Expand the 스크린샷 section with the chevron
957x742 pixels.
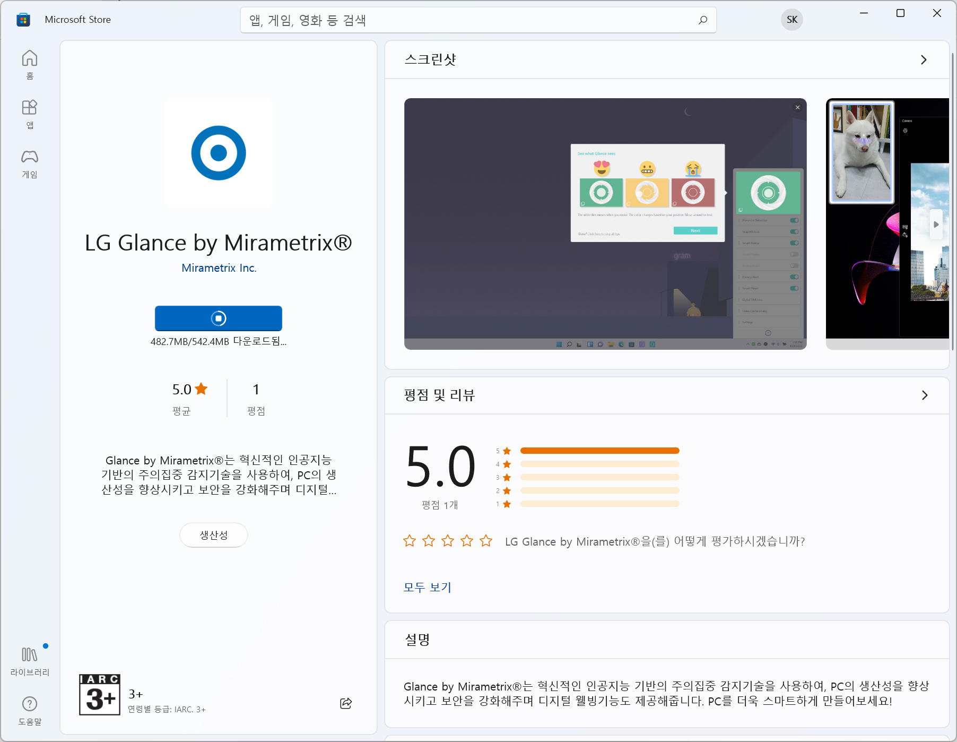pos(924,59)
